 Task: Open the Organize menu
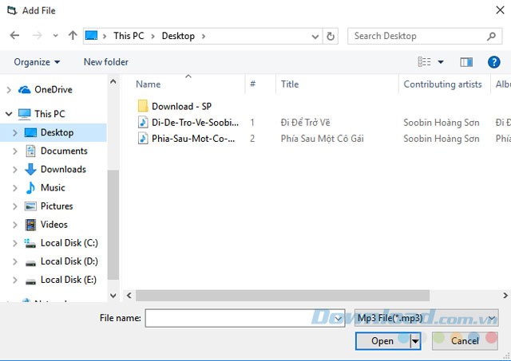[x=37, y=62]
